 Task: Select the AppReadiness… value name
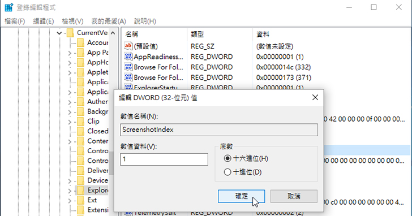click(158, 57)
